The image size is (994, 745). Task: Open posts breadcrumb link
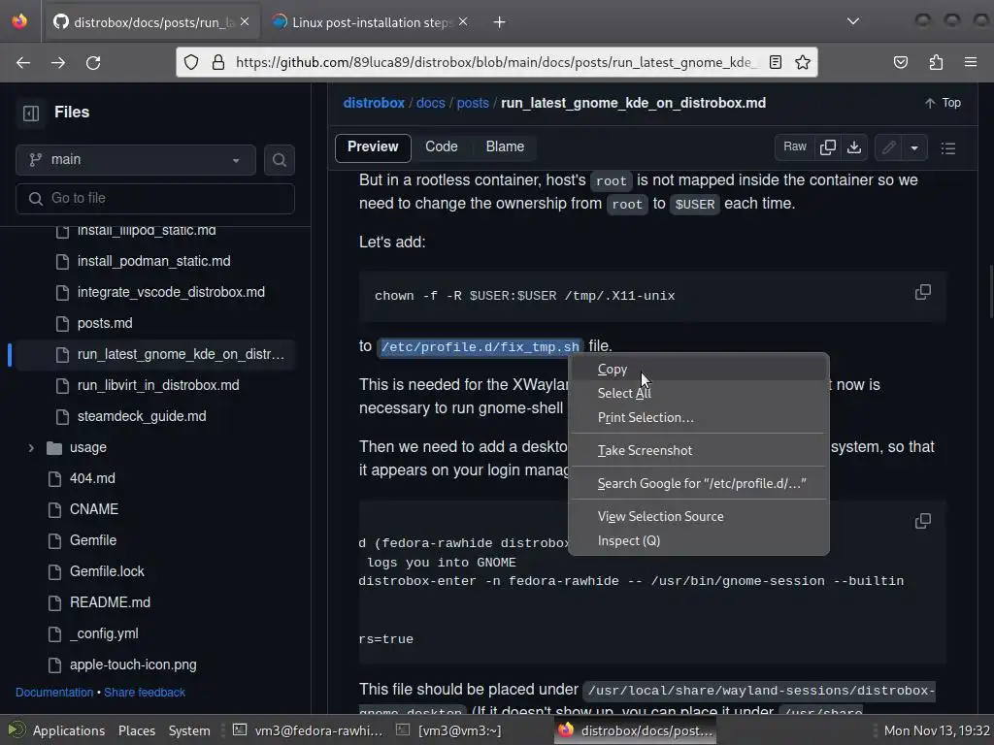click(473, 103)
